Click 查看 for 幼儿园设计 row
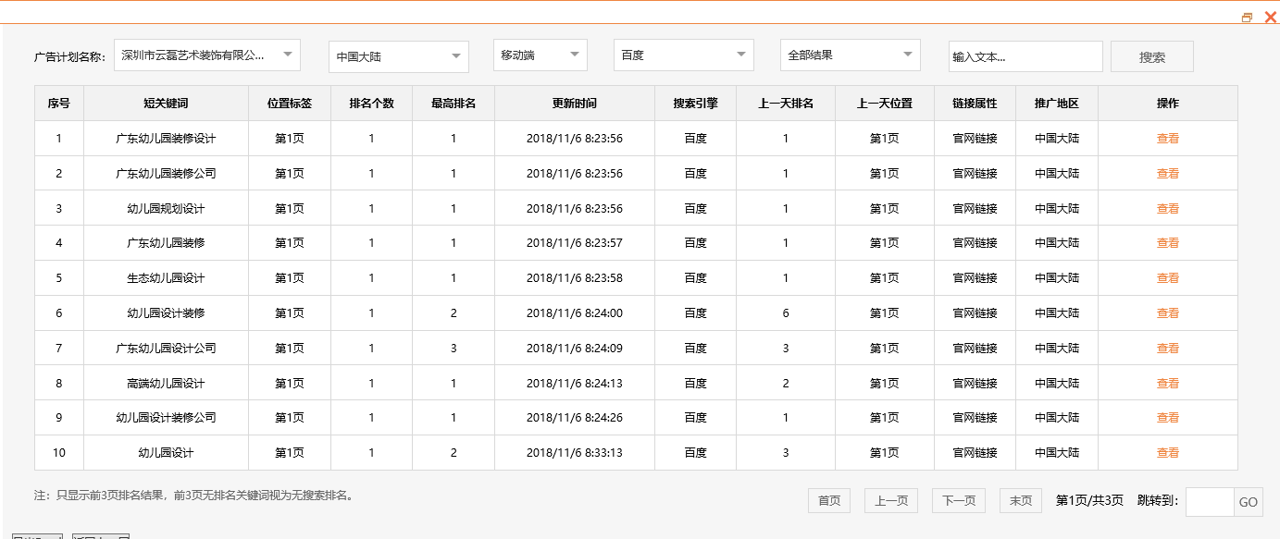Viewport: 1280px width, 539px height. tap(1168, 452)
